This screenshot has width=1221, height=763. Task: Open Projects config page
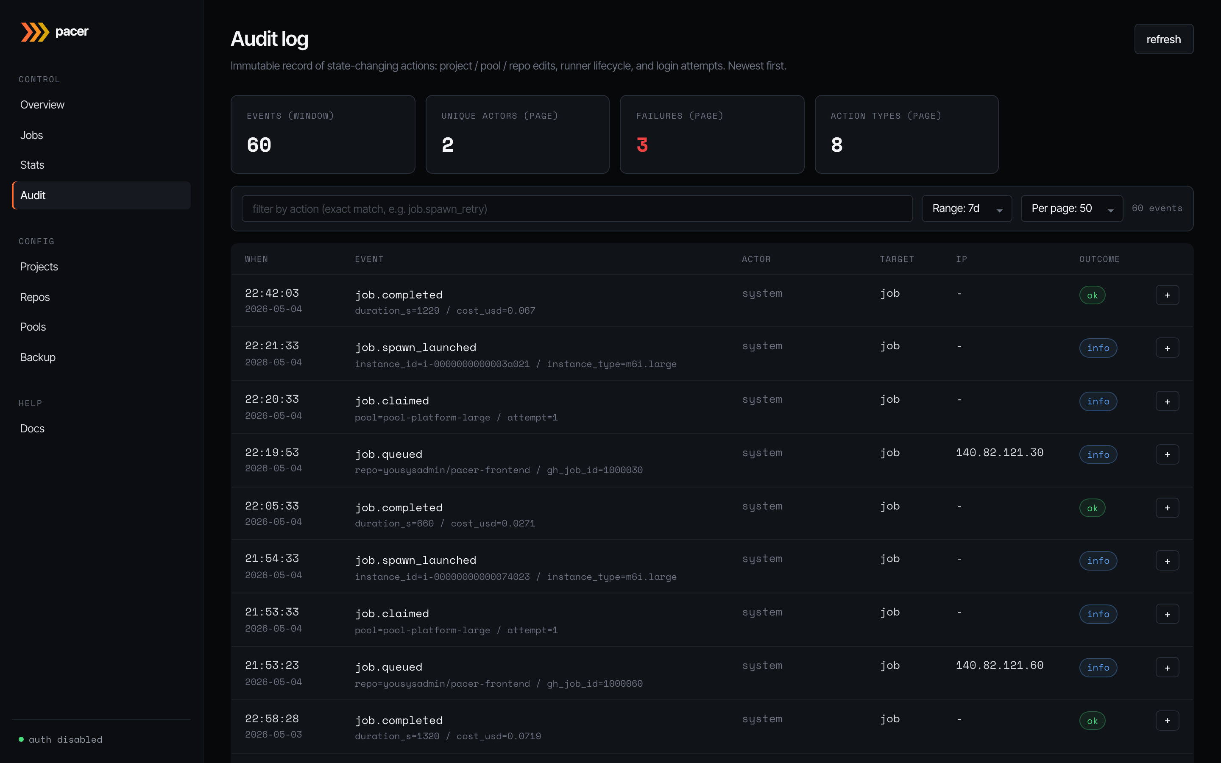[x=39, y=267]
